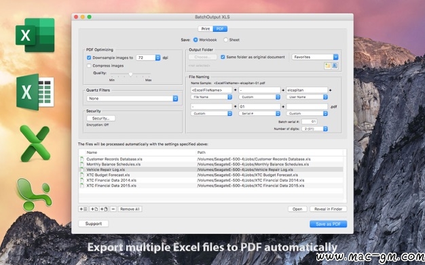425x265 pixels.
Task: Open the File Name dropdown
Action: [211, 97]
